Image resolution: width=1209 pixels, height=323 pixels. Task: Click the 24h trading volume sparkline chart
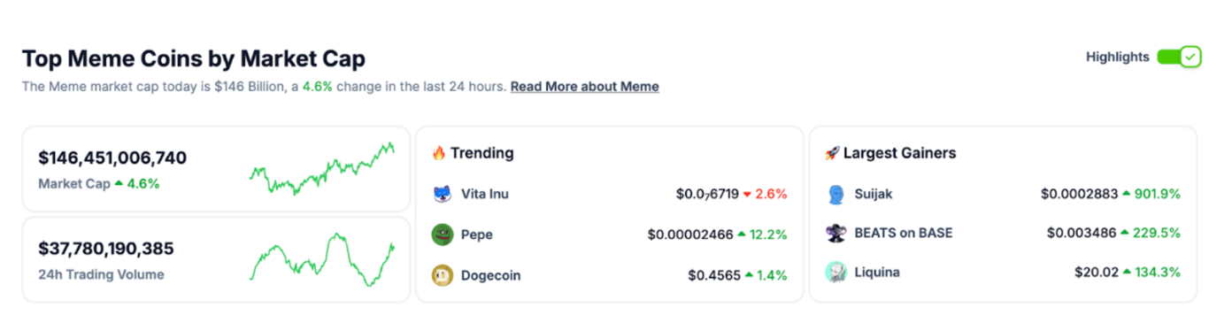pos(322,258)
